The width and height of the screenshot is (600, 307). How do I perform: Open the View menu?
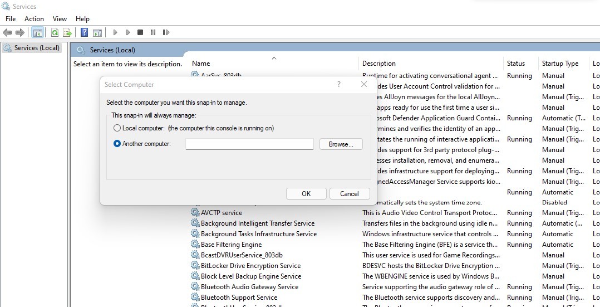[60, 19]
